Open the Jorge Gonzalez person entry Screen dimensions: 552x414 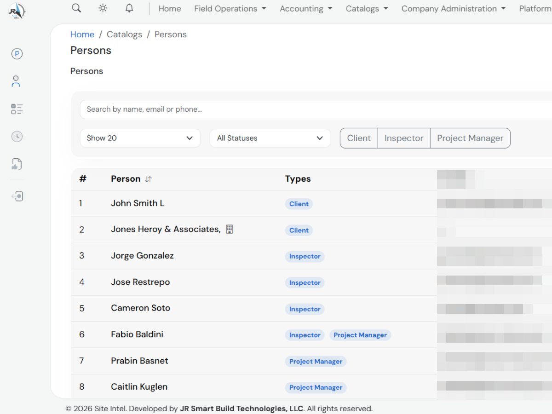pyautogui.click(x=142, y=256)
